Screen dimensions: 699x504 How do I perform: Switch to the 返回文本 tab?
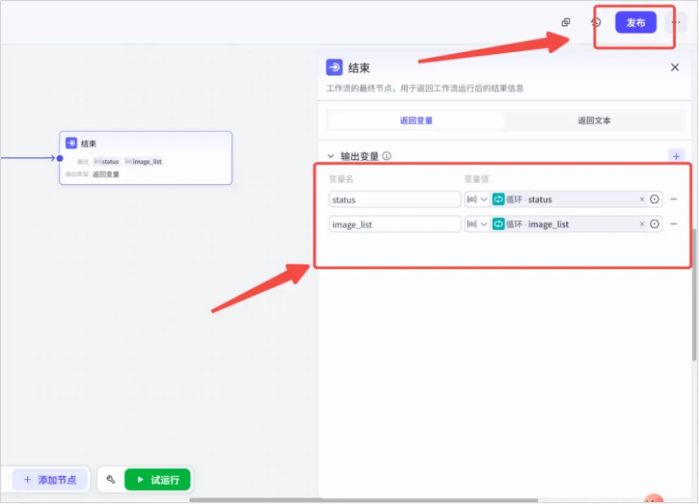(594, 120)
